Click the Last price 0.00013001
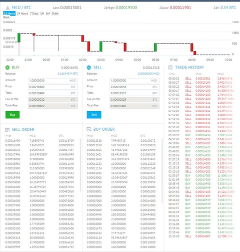240x252 pixels. [71, 8]
